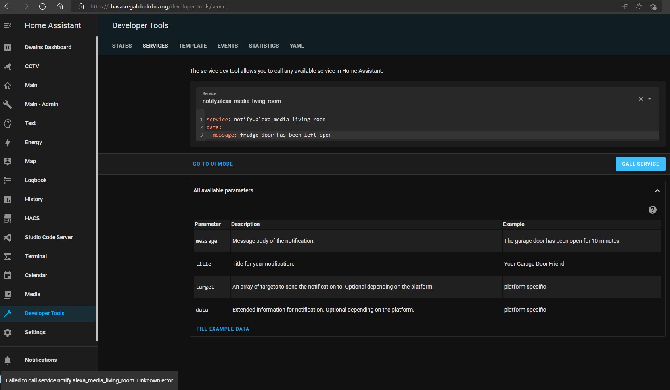Click the sidebar scrollbar
This screenshot has width=670, height=390.
[97, 189]
